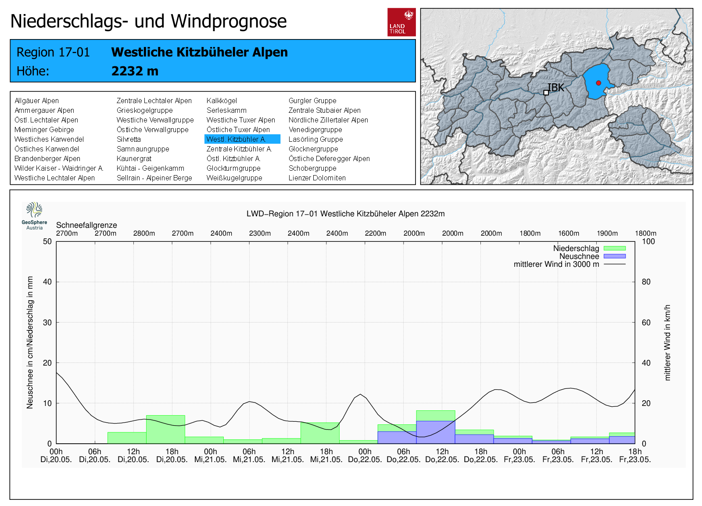Viewport: 702px width, 506px height.
Task: Go to Zentrale Lechtaler Alpen forecast
Action: click(x=154, y=101)
